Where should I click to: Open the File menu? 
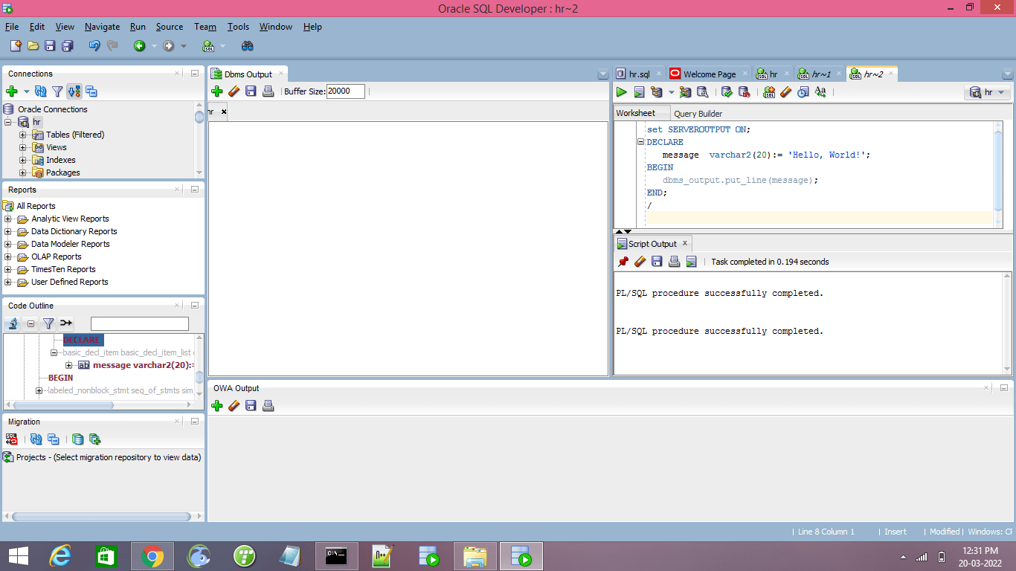[x=12, y=27]
